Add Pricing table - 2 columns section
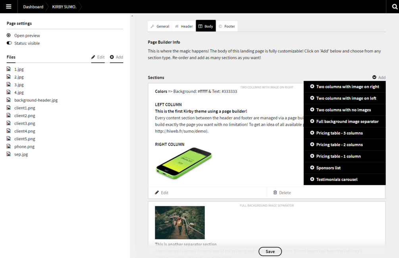The width and height of the screenshot is (399, 258). 345,144
